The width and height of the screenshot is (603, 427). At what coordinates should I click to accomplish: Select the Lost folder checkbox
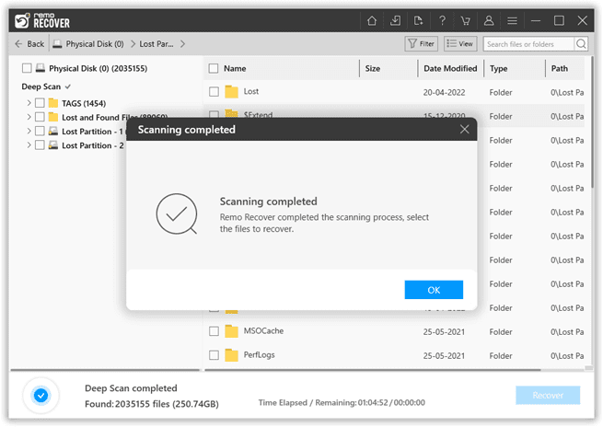coord(214,91)
